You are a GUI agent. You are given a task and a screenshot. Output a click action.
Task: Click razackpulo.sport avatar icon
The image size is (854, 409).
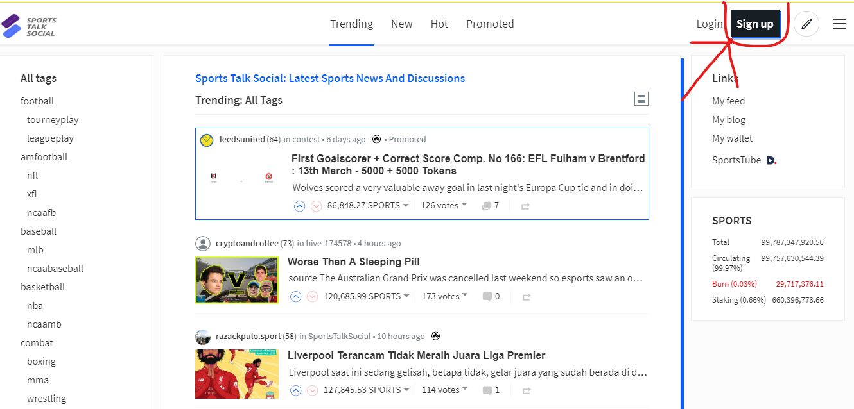click(x=203, y=337)
